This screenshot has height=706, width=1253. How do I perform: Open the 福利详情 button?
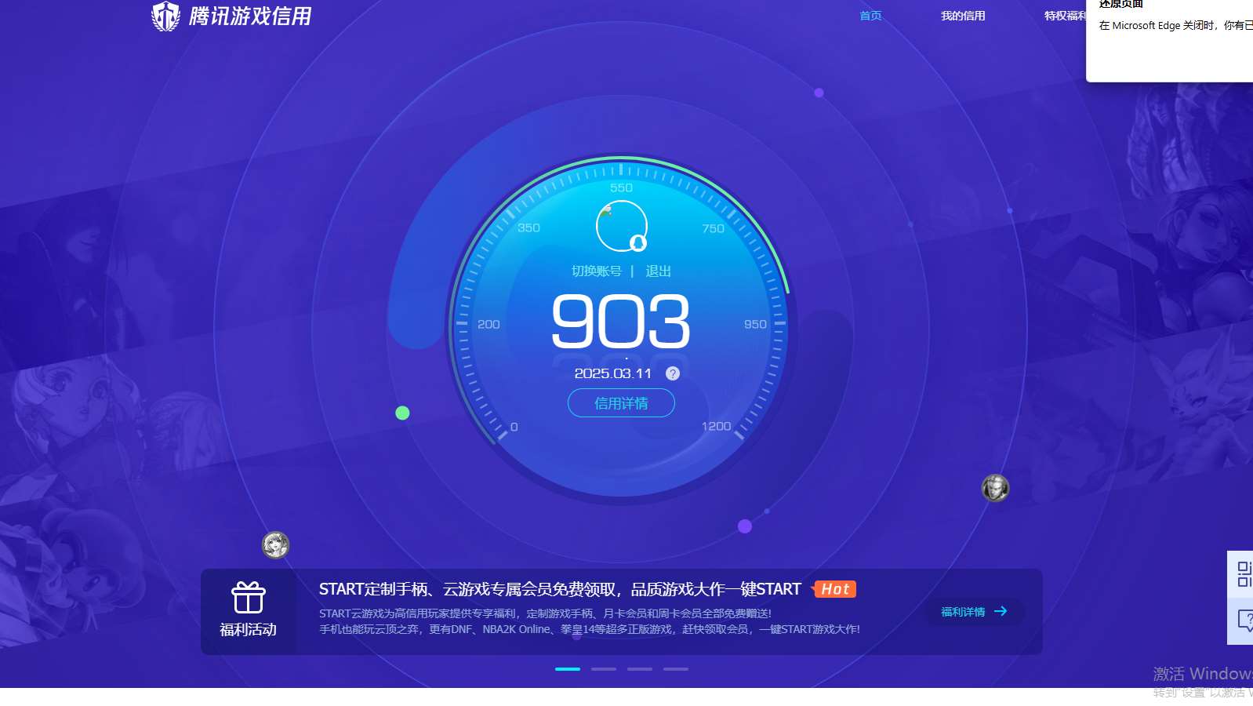tap(975, 612)
